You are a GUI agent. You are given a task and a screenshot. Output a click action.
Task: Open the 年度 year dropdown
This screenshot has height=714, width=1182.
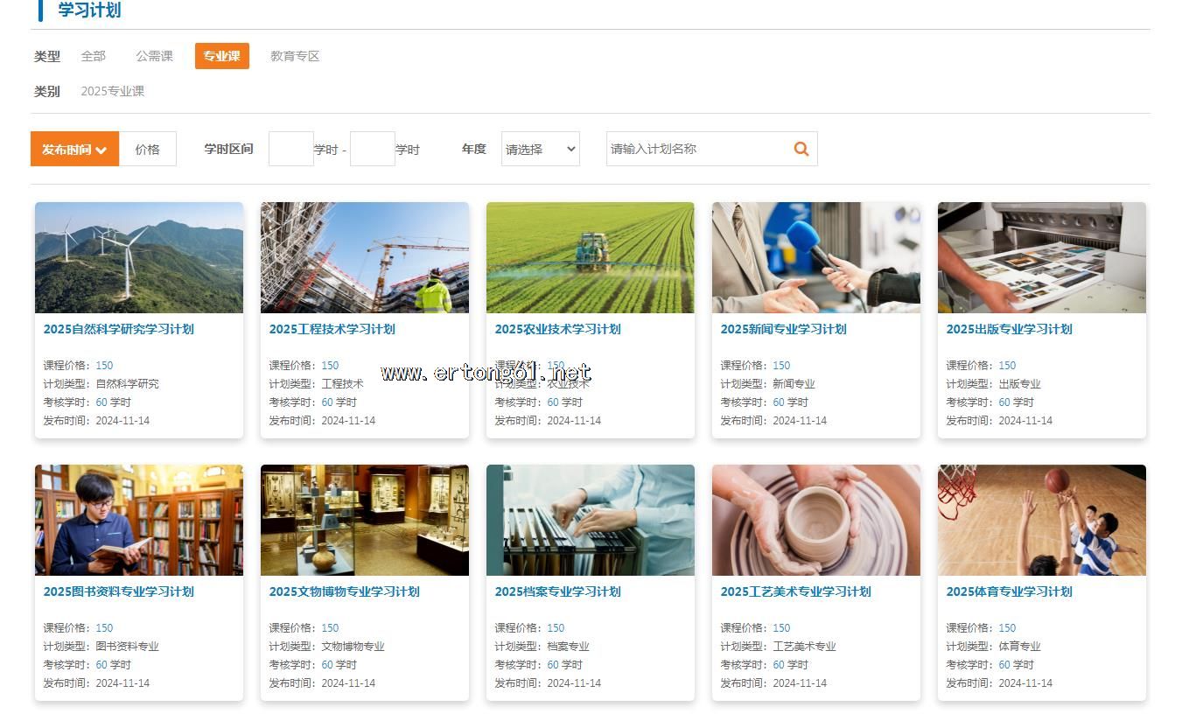(x=540, y=150)
